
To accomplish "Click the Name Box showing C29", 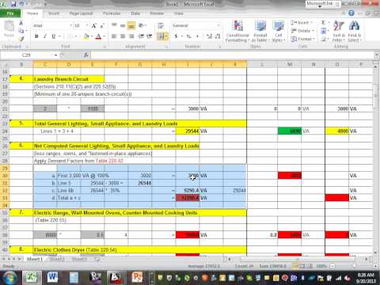I will [x=26, y=55].
